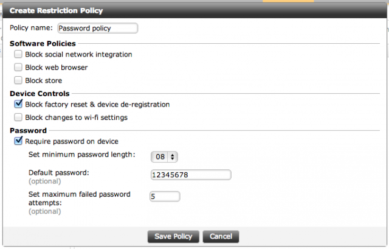Image resolution: width=389 pixels, height=249 pixels.
Task: Tick the Block store checkbox
Action: coord(18,80)
